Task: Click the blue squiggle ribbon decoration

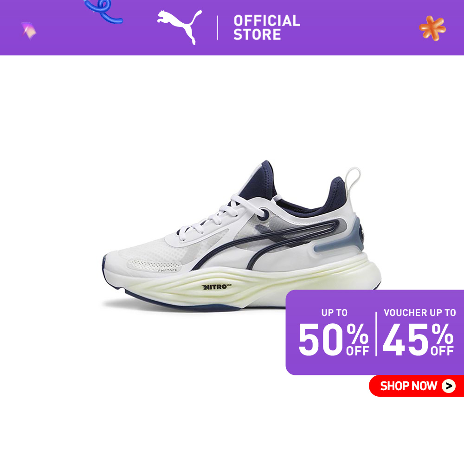Action: coord(103,11)
